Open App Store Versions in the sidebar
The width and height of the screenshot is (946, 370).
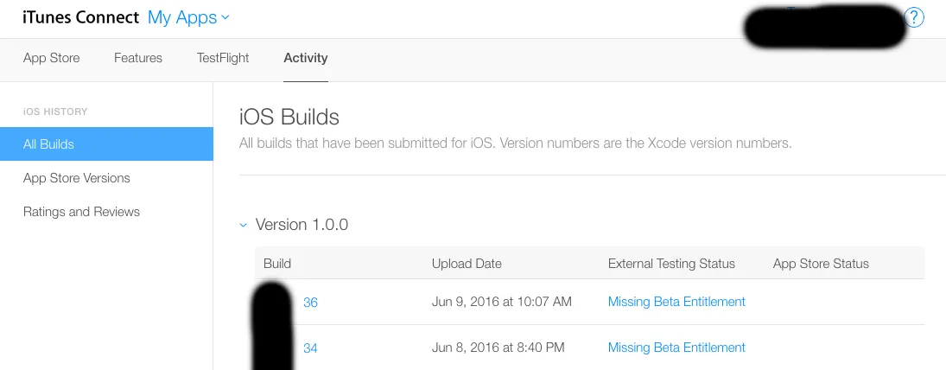pos(77,178)
